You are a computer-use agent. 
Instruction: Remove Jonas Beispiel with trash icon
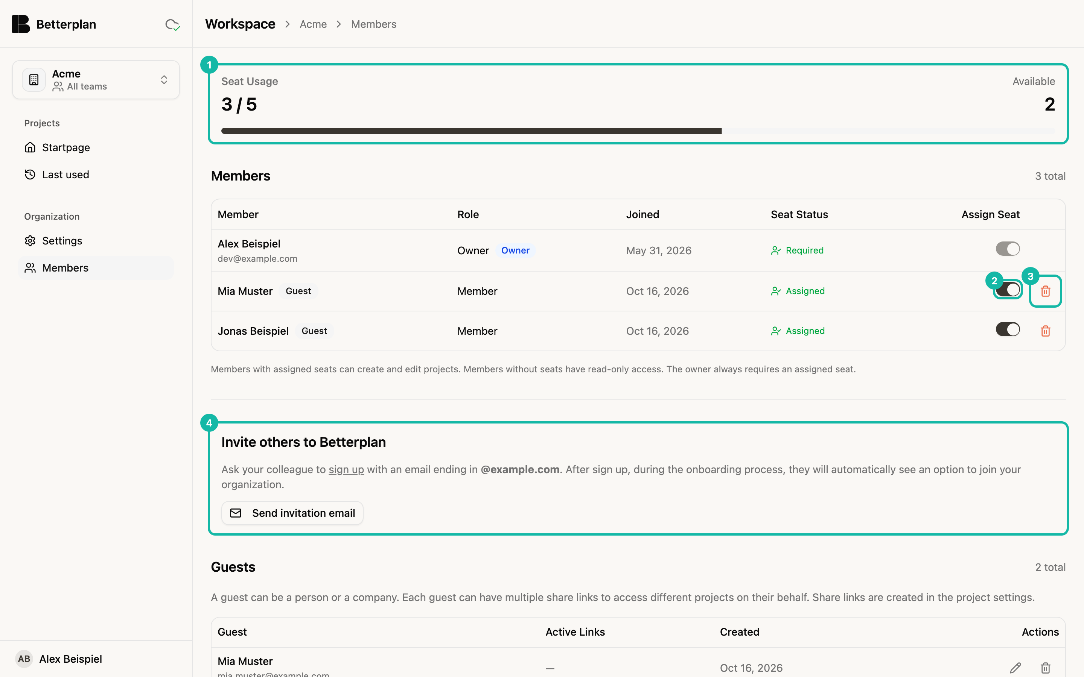pyautogui.click(x=1046, y=331)
